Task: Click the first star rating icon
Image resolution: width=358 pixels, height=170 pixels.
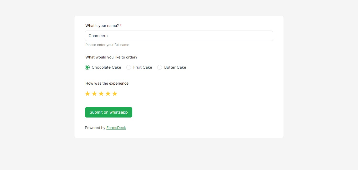Action: 87,93
